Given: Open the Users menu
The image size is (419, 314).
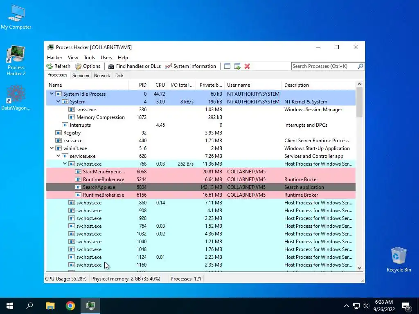Looking at the screenshot, I should click(x=106, y=57).
